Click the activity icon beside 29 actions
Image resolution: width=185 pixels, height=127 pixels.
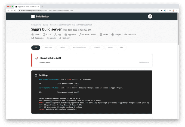(x=125, y=34)
